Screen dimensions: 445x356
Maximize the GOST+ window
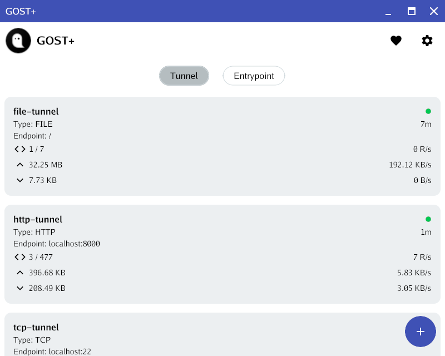tap(412, 11)
